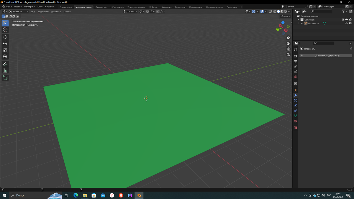Pick the Rotate tool
Image resolution: width=354 pixels, height=199 pixels.
click(5, 43)
